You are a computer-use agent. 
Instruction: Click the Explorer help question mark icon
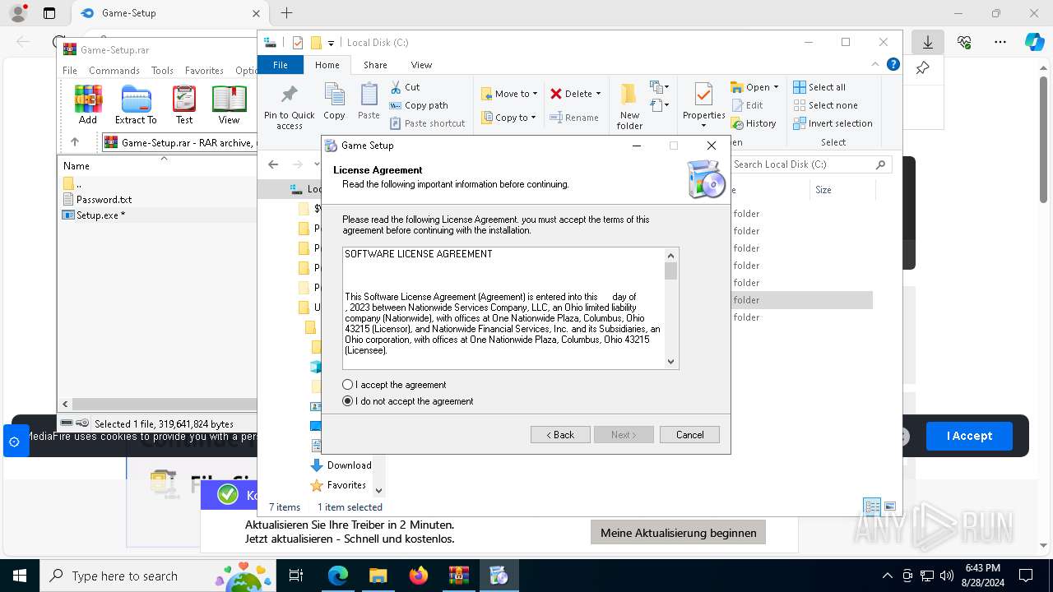tap(893, 64)
